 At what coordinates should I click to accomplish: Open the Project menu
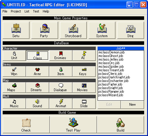(16, 11)
